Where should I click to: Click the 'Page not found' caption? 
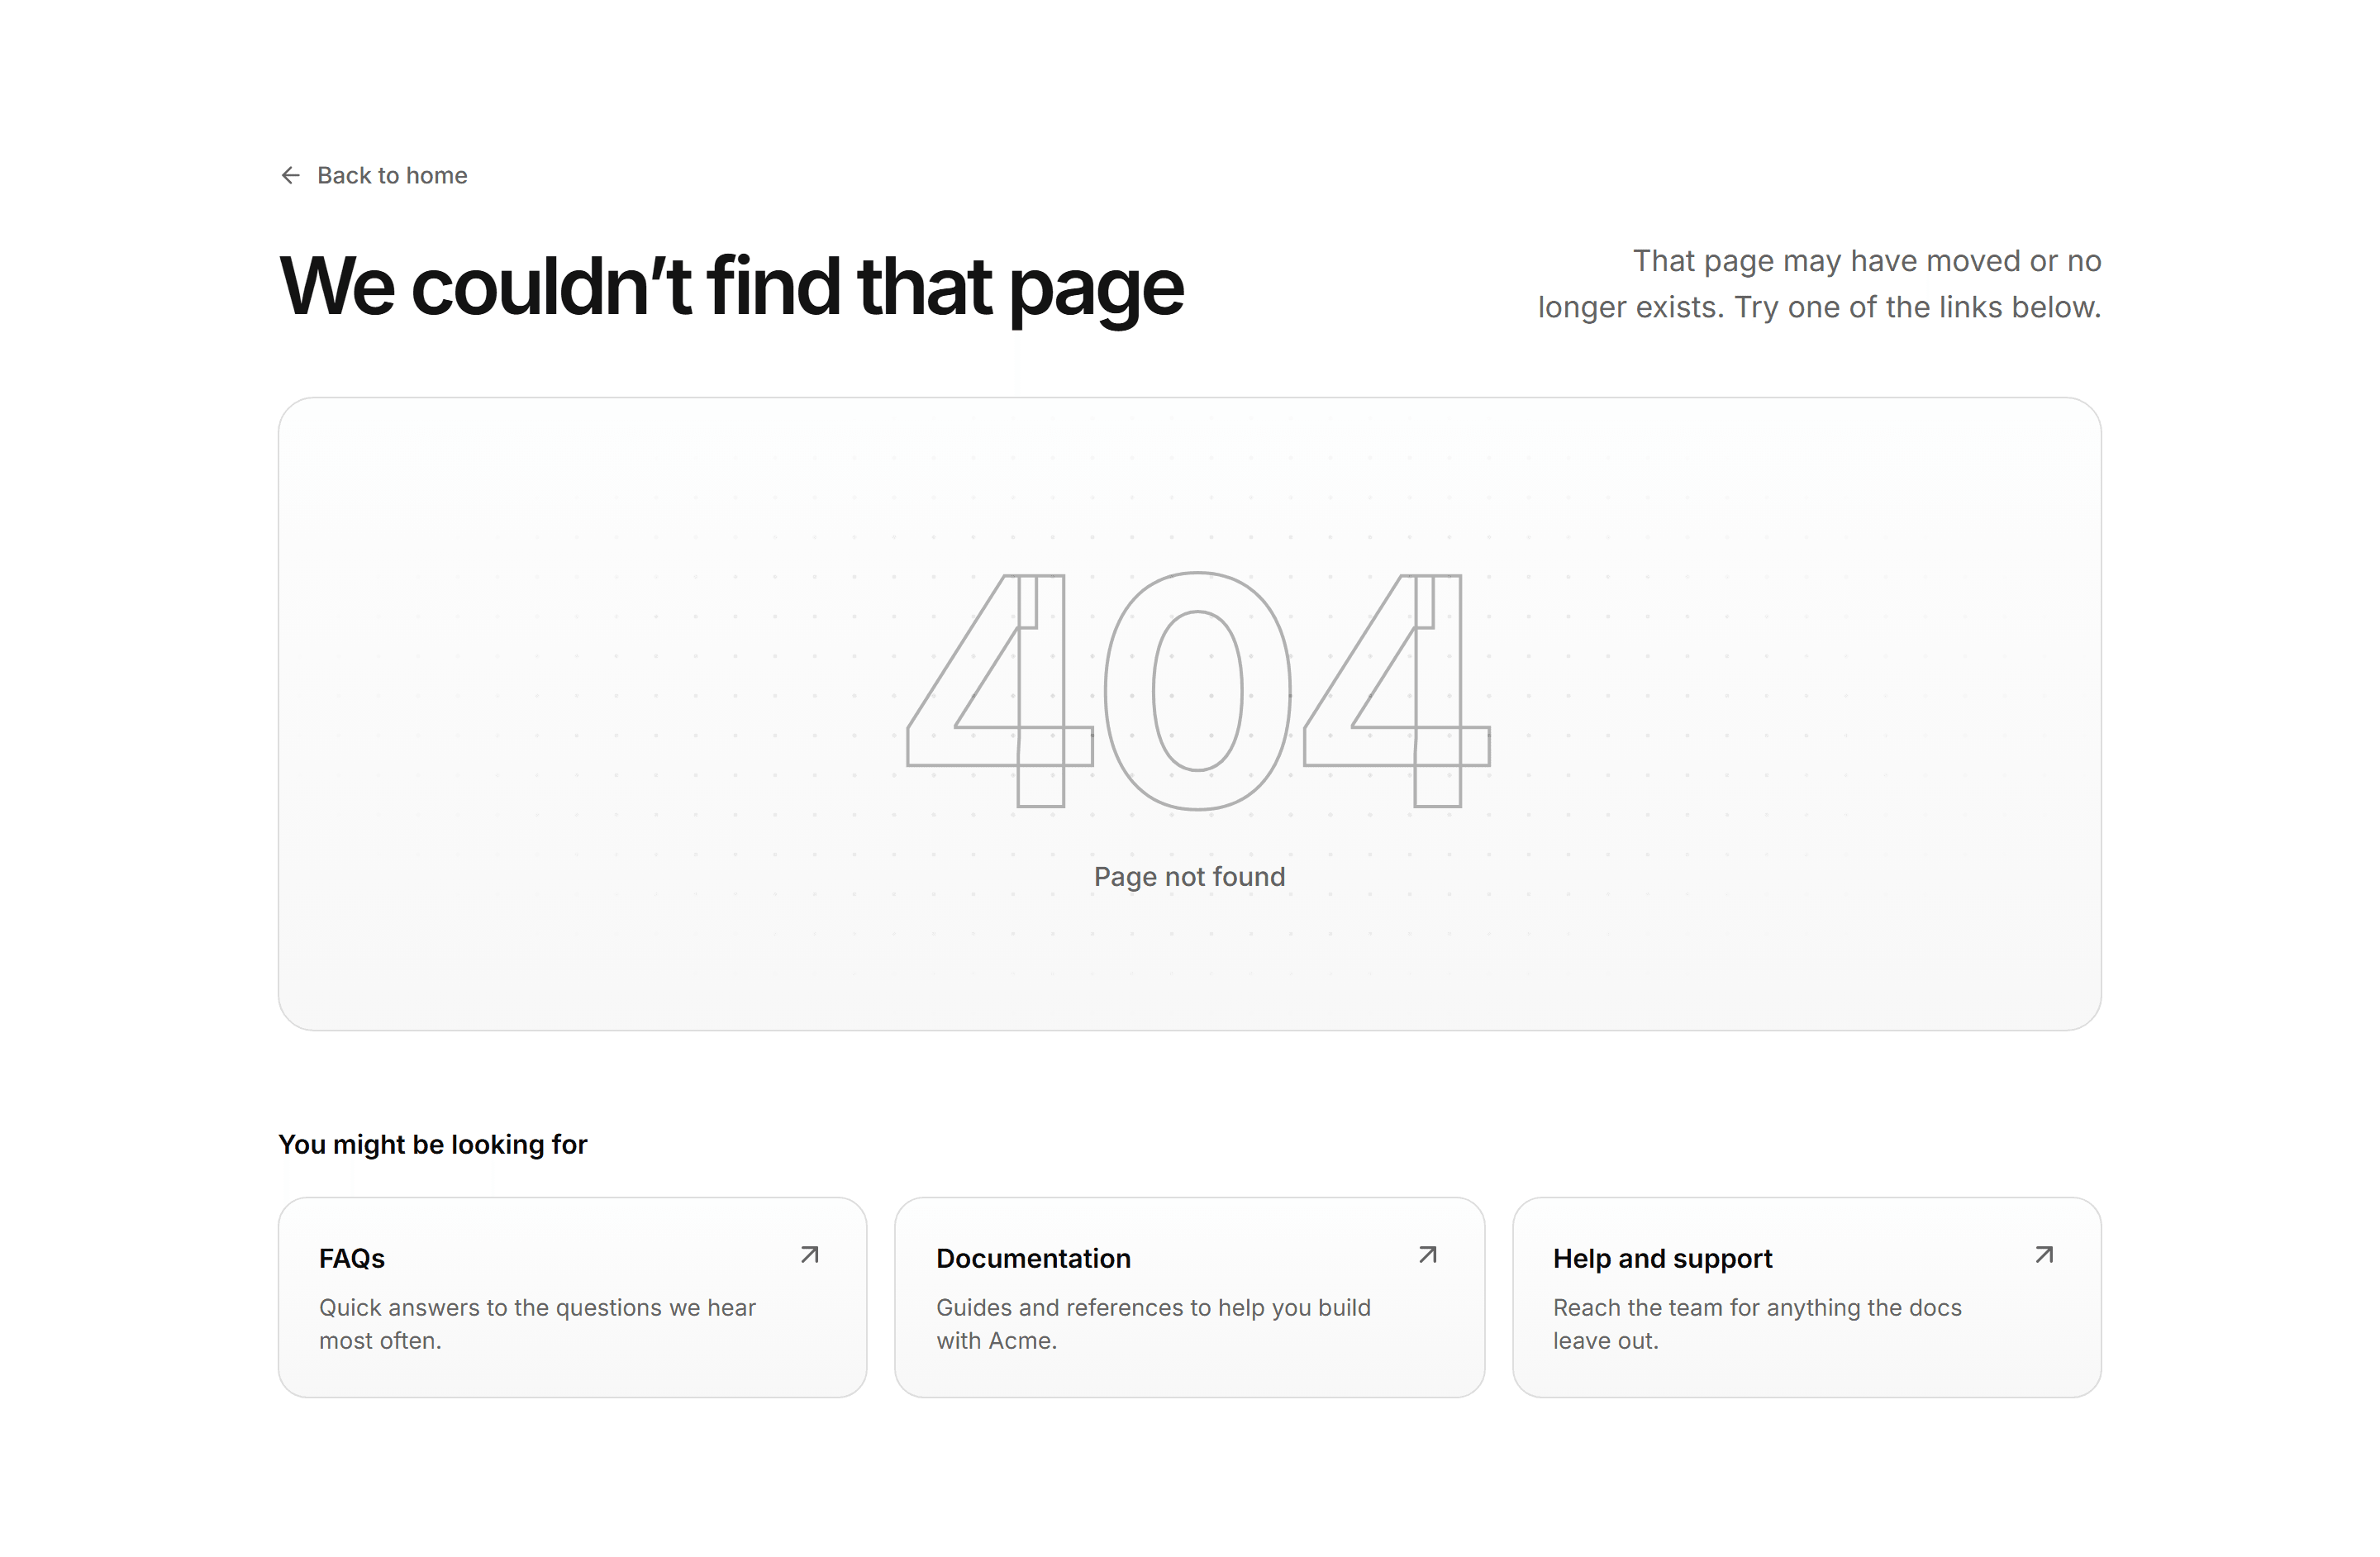(1189, 877)
